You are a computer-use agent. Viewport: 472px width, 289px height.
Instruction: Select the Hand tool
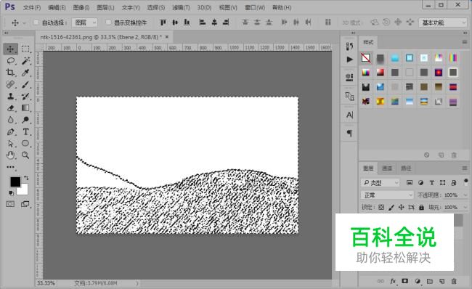click(11, 155)
